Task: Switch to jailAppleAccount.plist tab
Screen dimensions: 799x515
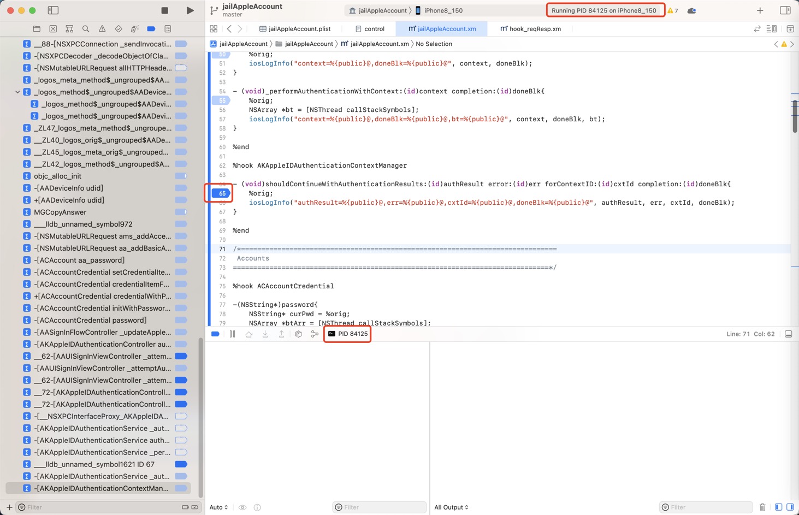Action: (x=295, y=29)
